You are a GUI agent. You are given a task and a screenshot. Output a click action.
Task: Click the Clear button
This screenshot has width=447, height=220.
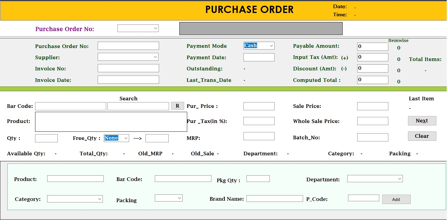pos(422,136)
